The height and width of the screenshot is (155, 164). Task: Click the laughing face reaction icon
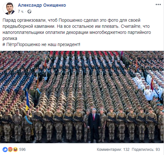pyautogui.click(x=15, y=150)
